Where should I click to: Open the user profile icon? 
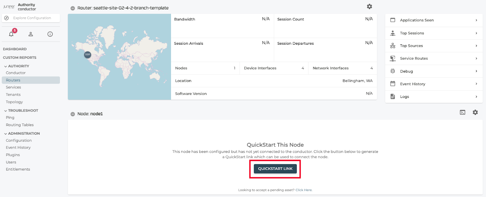coord(31,34)
